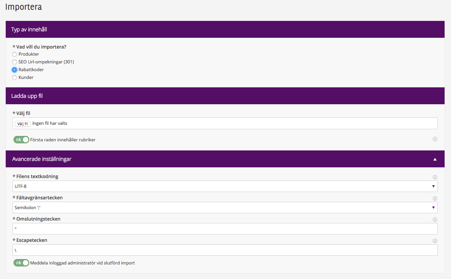Click into the Omslutningstecken input field
451x279 pixels.
coord(225,229)
